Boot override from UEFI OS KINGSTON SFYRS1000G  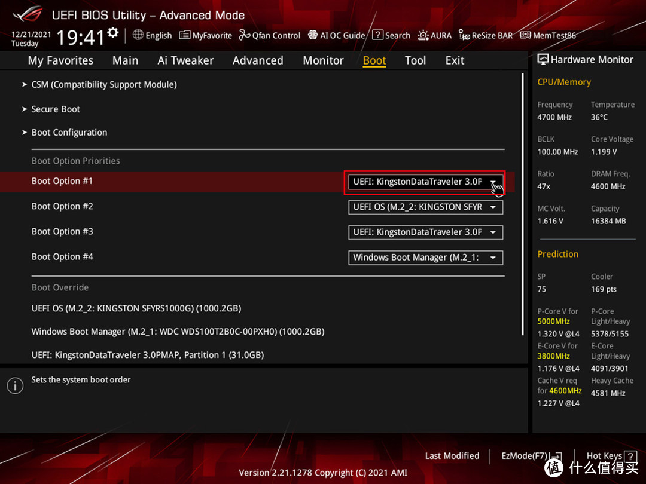(x=136, y=308)
